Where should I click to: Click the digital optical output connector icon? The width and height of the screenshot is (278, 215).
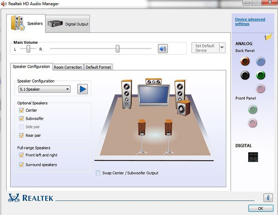[253, 157]
